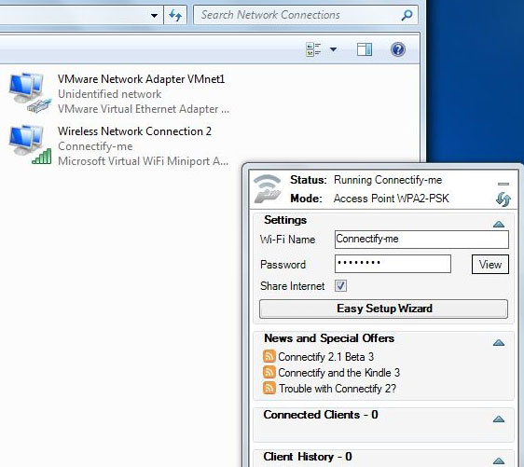Click the refresh button beside the address bar
This screenshot has width=524, height=467.
175,15
